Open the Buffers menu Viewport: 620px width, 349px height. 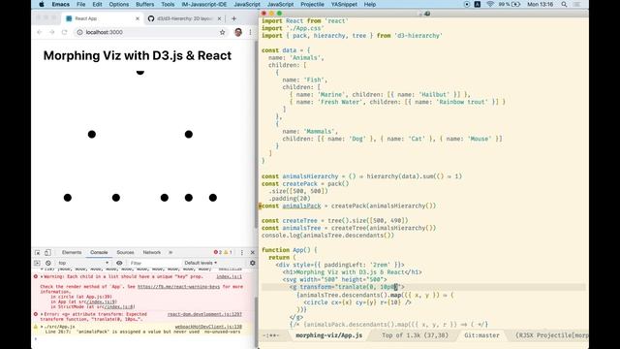coord(145,4)
